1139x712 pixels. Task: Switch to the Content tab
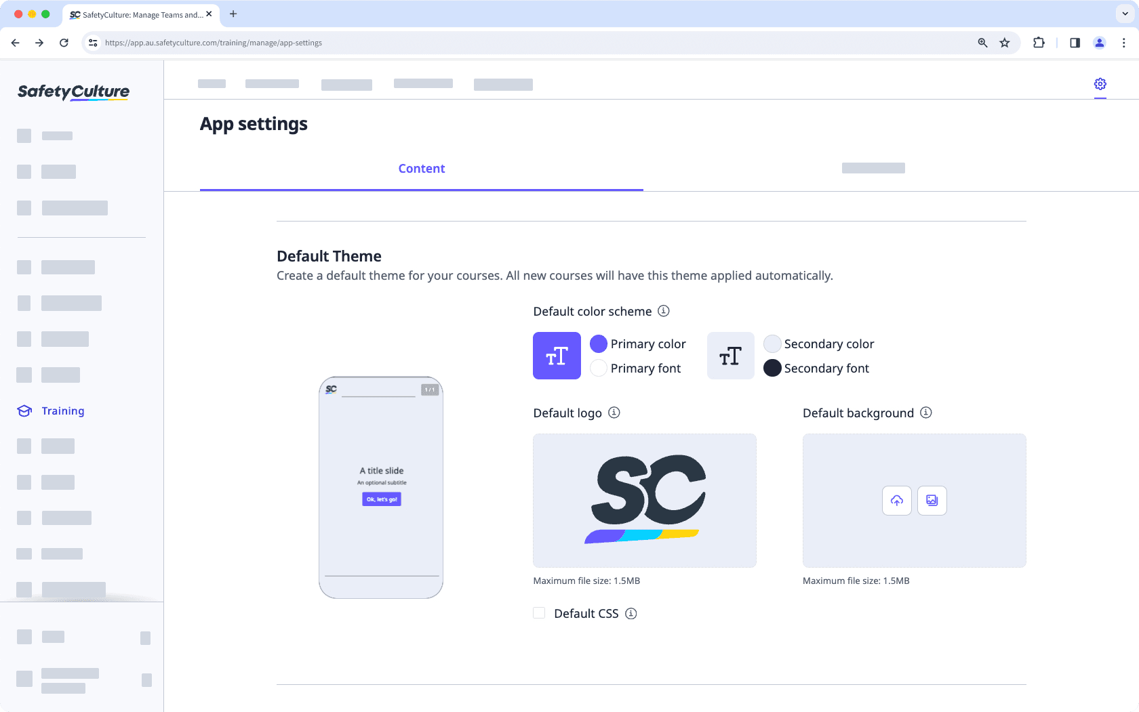[x=421, y=169]
